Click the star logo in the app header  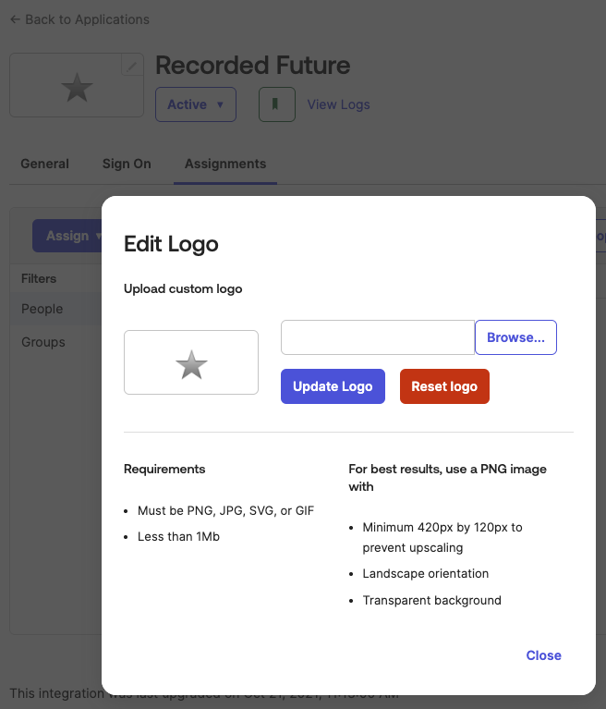[77, 88]
